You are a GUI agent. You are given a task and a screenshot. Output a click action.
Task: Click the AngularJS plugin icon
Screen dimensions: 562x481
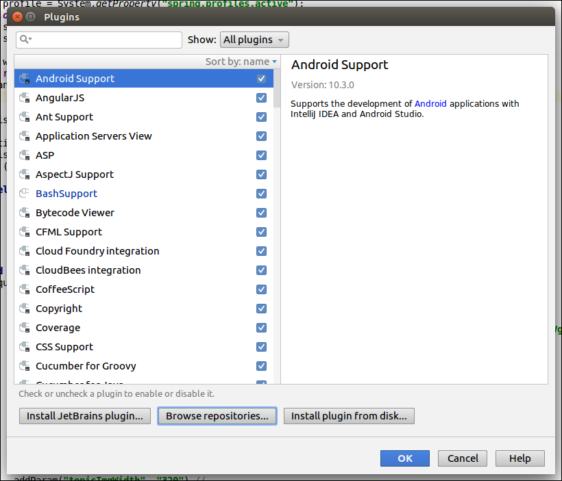click(x=25, y=98)
